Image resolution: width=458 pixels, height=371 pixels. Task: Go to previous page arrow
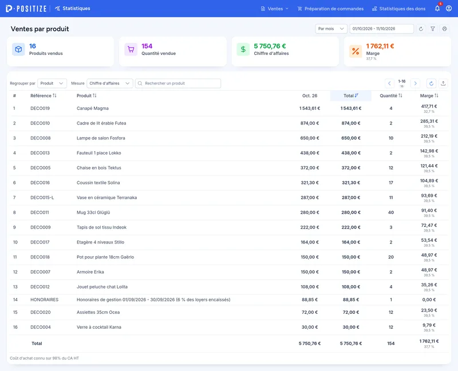[x=389, y=83]
